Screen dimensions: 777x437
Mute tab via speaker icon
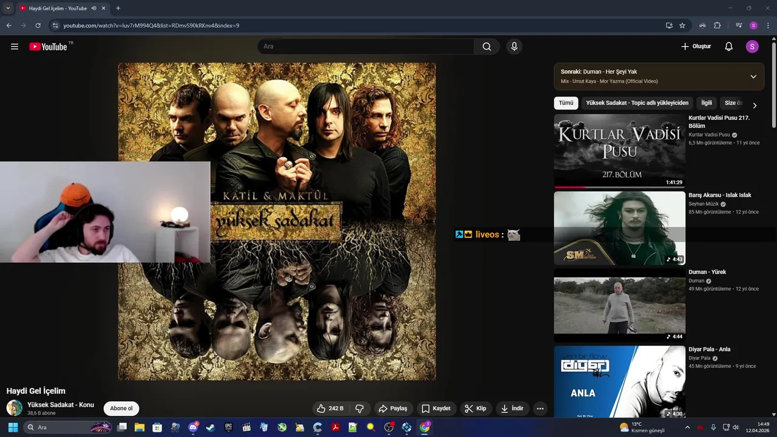(93, 8)
